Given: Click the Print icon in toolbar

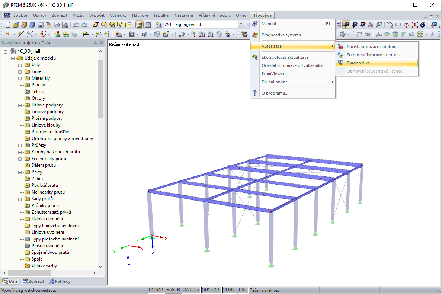Looking at the screenshot, I should click(57, 25).
